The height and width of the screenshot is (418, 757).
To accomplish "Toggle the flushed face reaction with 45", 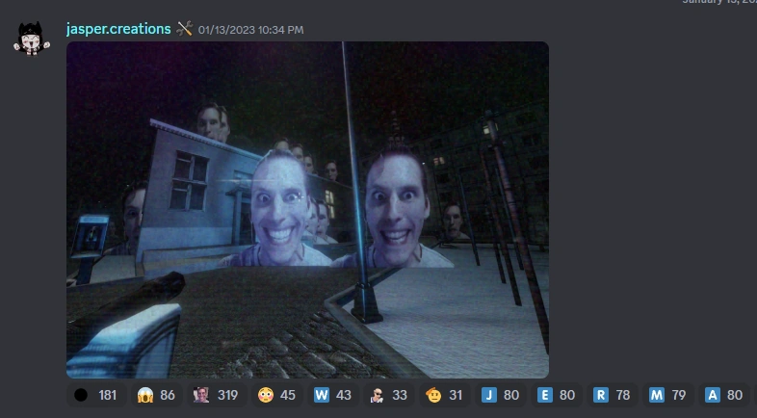I will 276,395.
